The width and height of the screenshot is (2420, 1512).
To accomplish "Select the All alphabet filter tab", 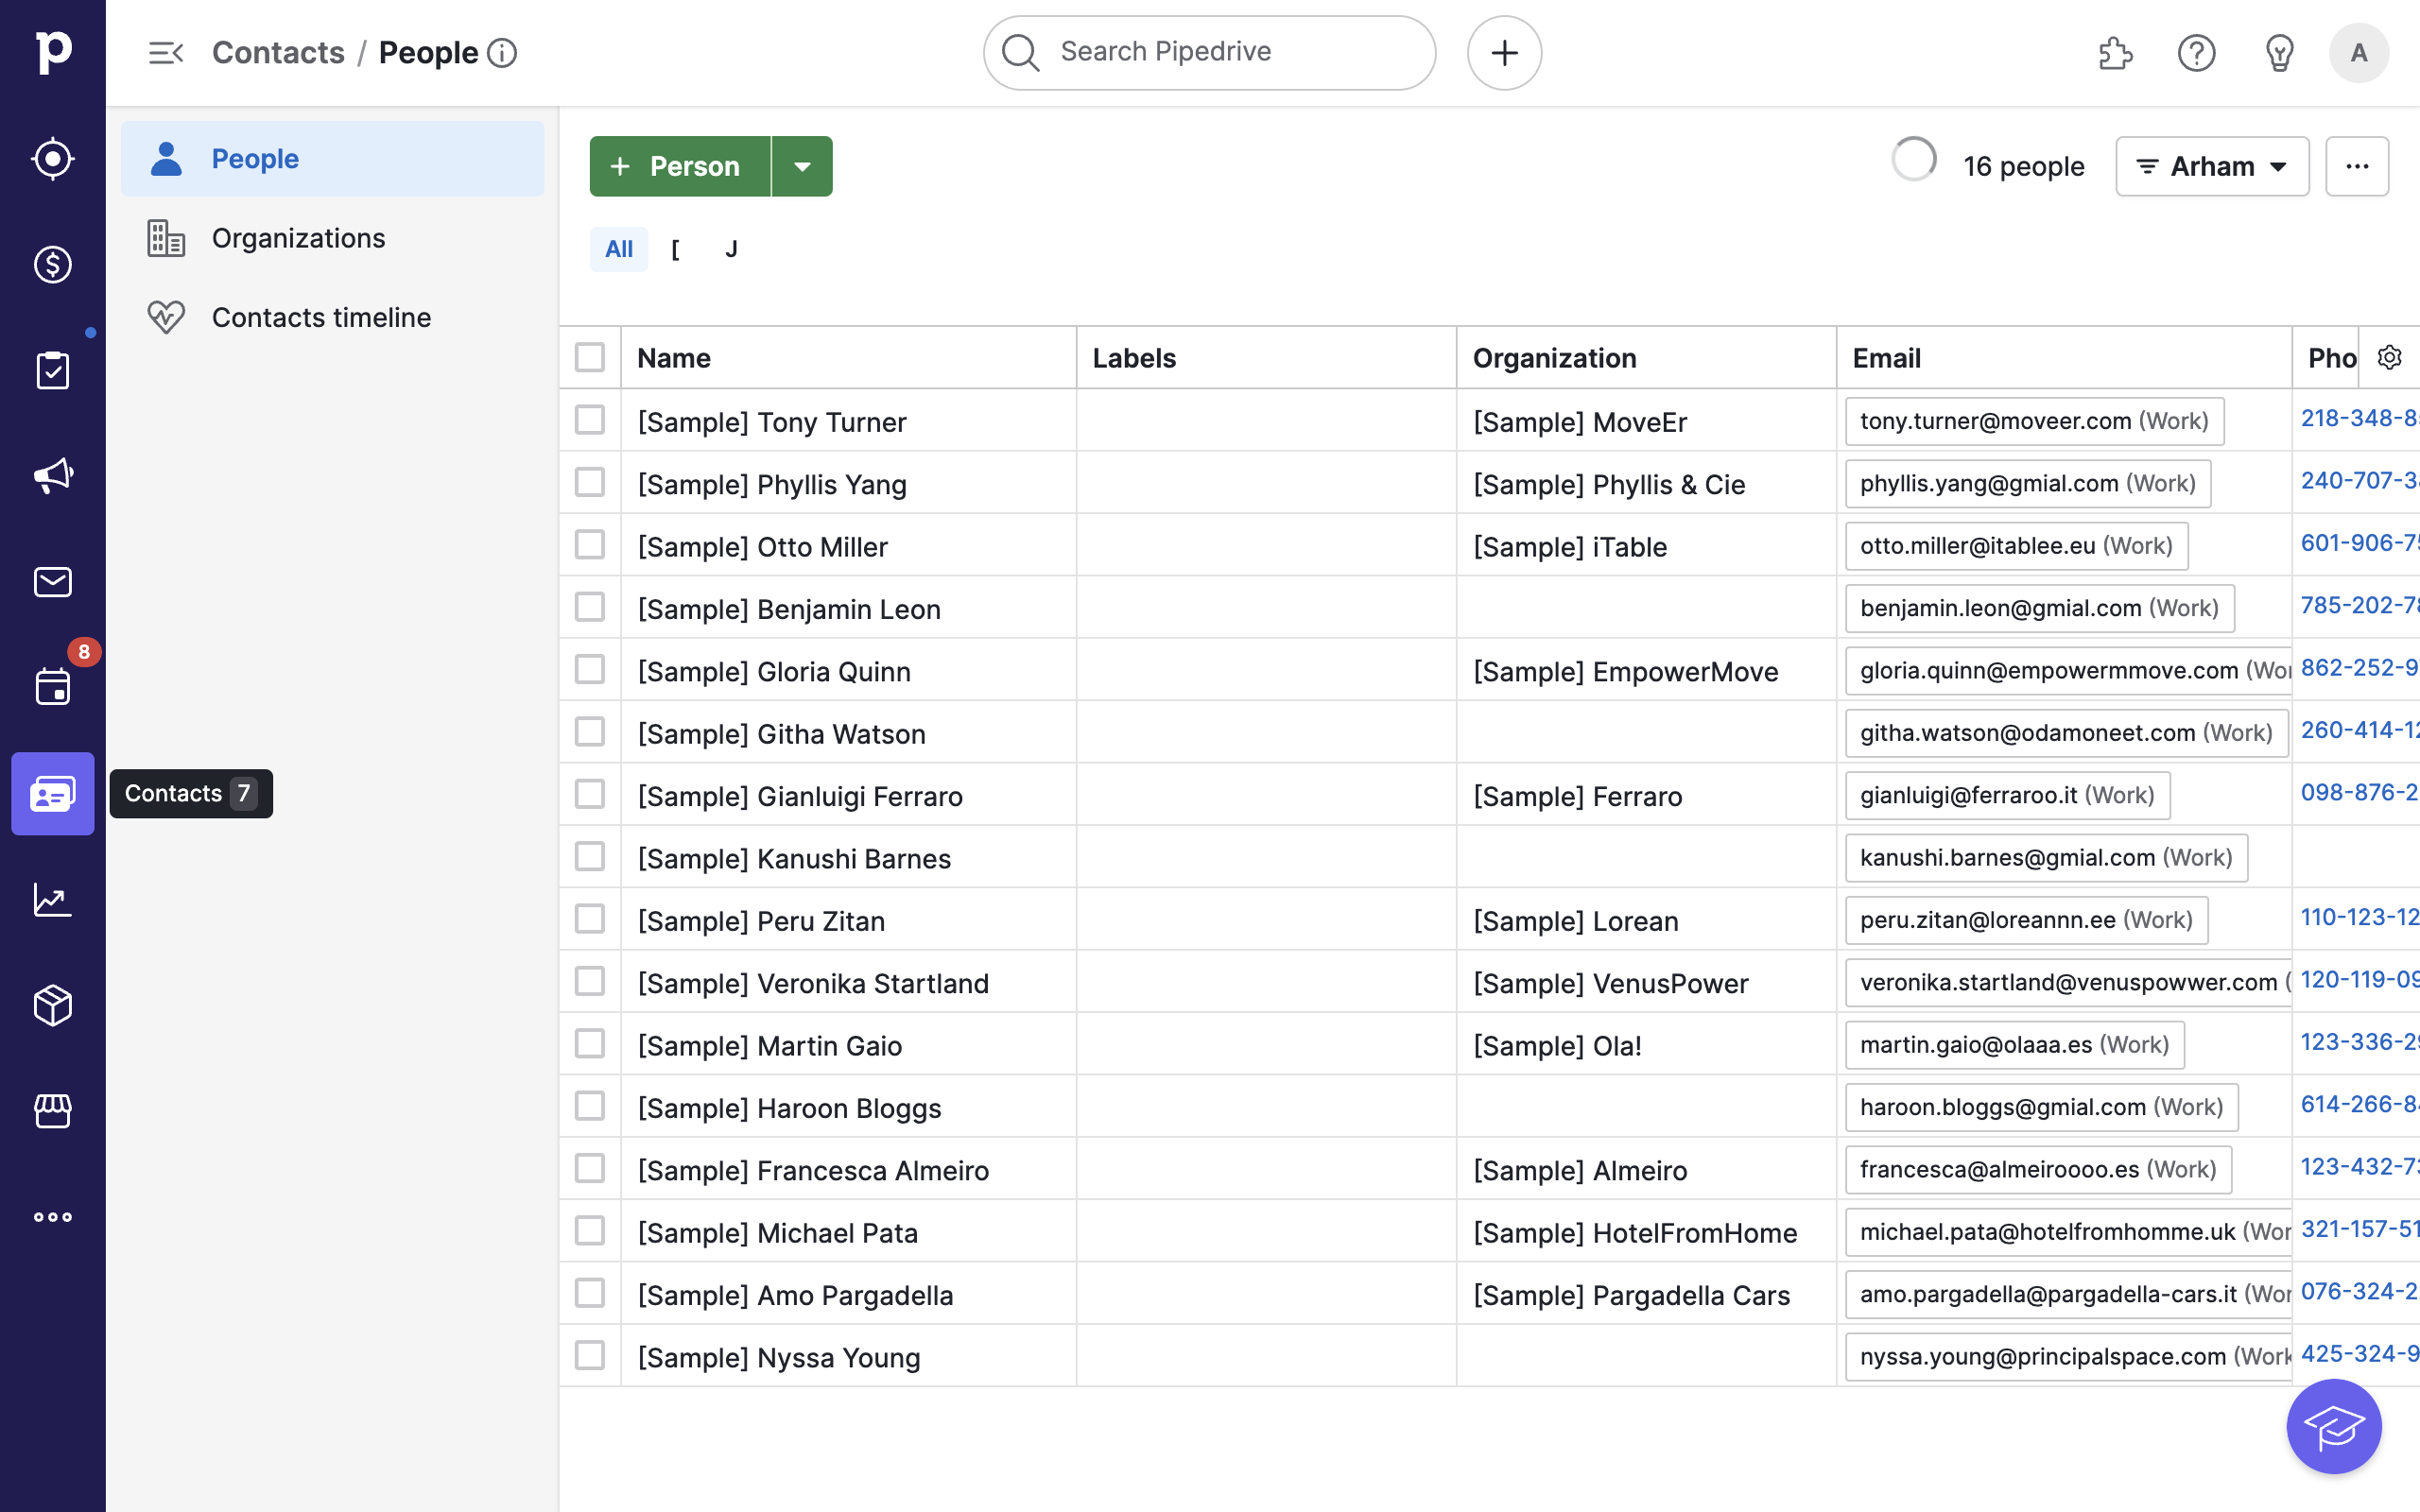I will point(619,249).
